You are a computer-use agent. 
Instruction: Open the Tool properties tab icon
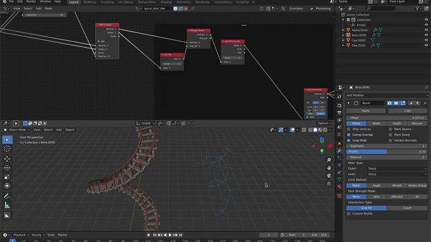(339, 97)
